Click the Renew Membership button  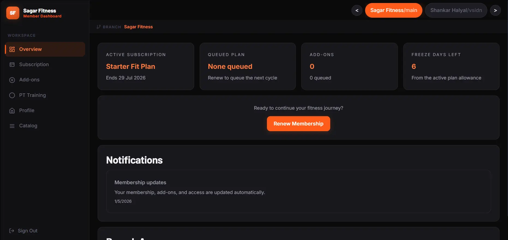point(298,124)
